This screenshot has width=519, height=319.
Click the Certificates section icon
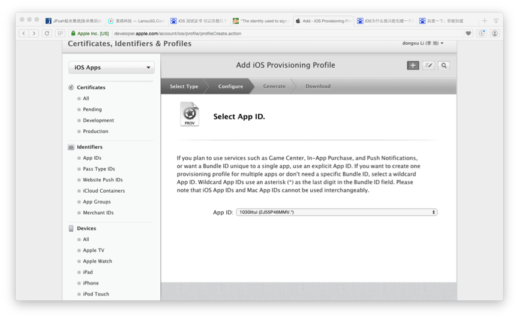coord(71,87)
